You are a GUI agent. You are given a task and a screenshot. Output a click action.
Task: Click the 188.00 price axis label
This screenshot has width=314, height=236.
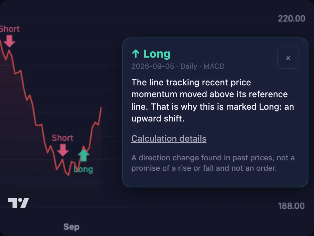pos(291,206)
